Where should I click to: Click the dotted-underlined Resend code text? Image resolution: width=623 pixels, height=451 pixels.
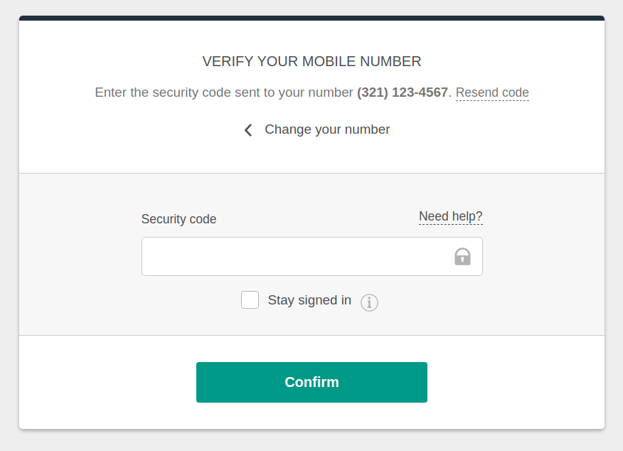[x=492, y=92]
